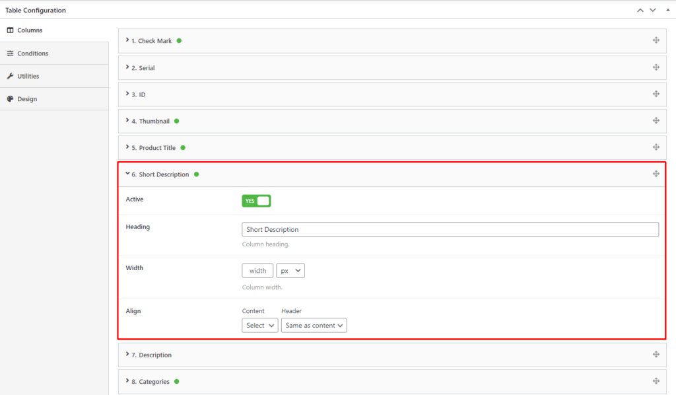Open the Design tab
676x395 pixels.
[x=27, y=99]
